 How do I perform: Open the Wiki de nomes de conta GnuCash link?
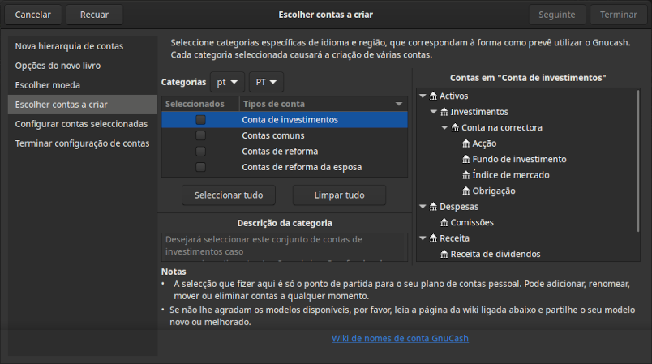click(400, 338)
